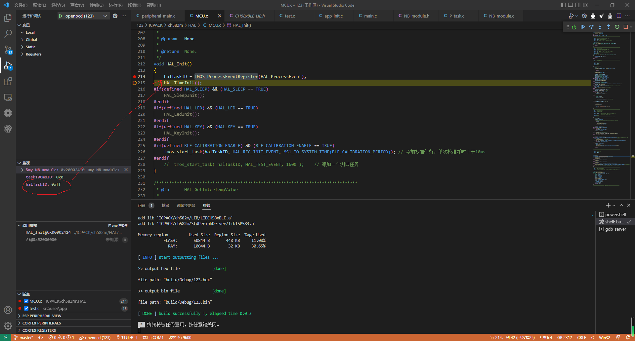
Task: Click the build icon in editor title bar
Action: (x=593, y=16)
